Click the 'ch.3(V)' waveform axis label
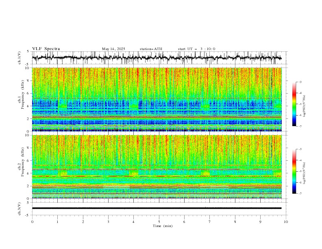This screenshot has width=322, height=249. click(20, 209)
